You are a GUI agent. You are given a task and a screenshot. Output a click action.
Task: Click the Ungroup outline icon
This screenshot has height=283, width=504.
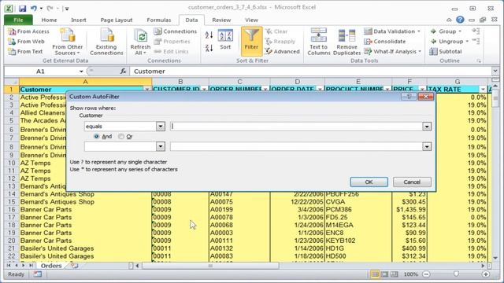(x=433, y=42)
